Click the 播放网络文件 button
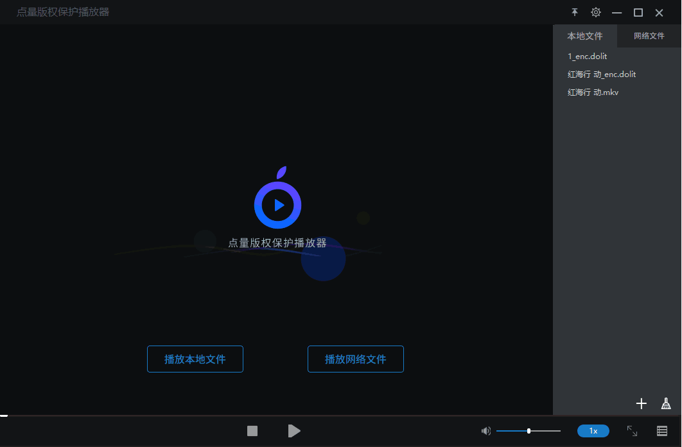The height and width of the screenshot is (447, 682). [355, 359]
